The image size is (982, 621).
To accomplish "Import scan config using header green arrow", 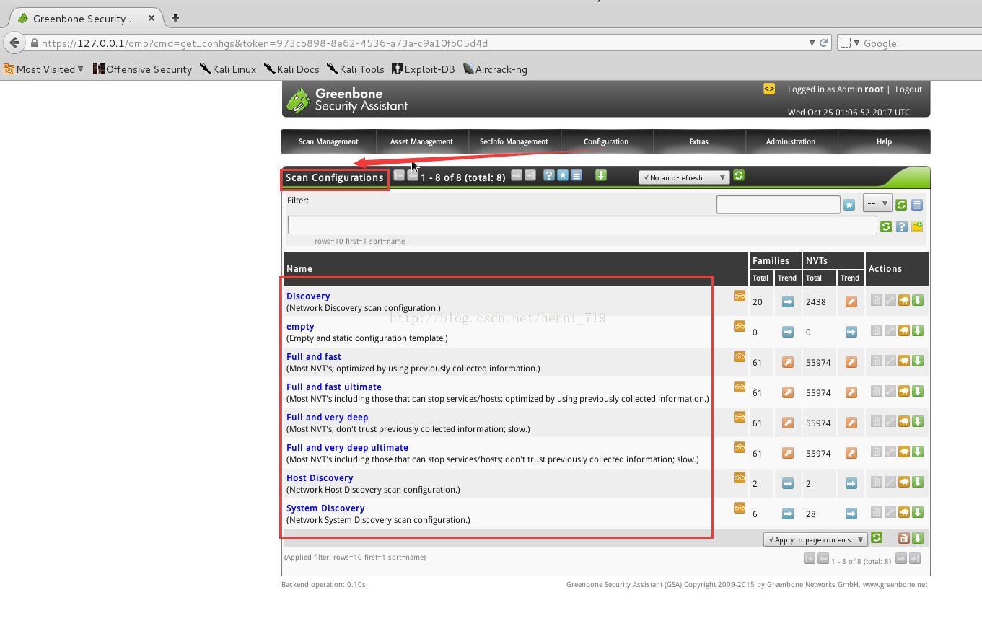I will click(600, 175).
